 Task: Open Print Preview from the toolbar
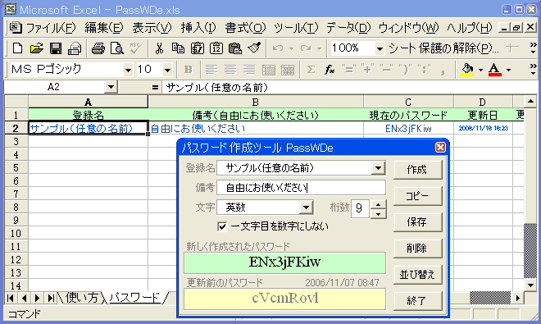point(117,48)
